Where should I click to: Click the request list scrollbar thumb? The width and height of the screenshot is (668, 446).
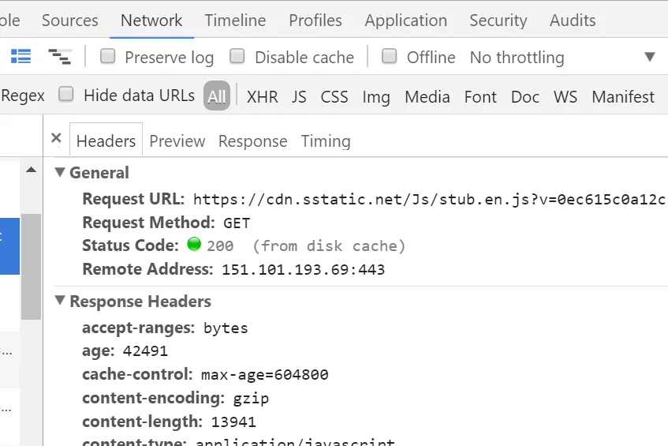pyautogui.click(x=31, y=267)
